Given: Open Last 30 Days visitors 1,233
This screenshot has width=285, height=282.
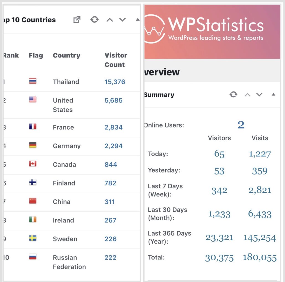Looking at the screenshot, I should click(219, 214).
